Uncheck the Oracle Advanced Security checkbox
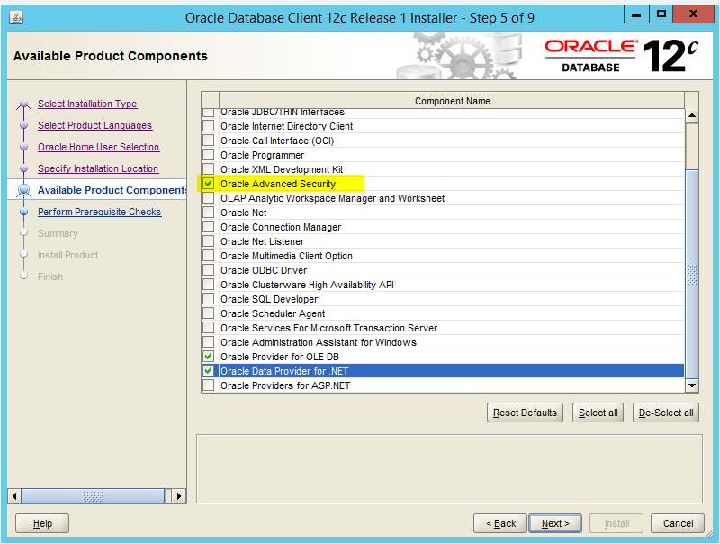The width and height of the screenshot is (720, 544). point(209,184)
